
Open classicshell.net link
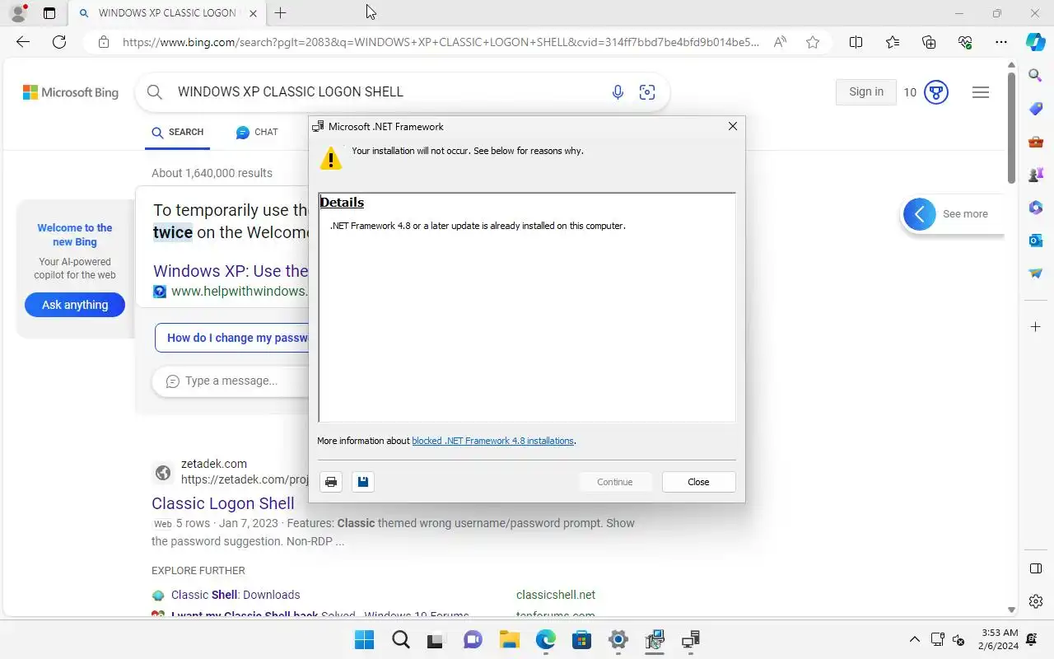click(x=556, y=595)
